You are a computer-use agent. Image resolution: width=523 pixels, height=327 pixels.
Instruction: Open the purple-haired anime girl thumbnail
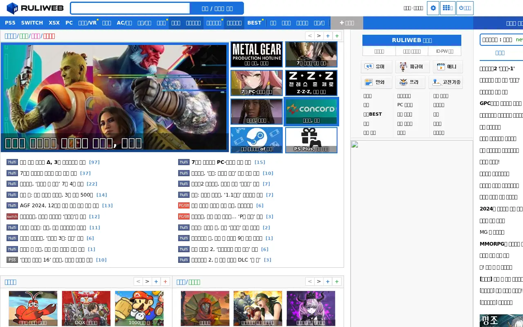click(x=311, y=309)
